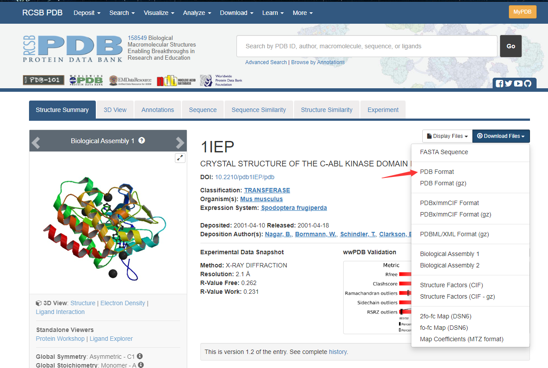Download Biological Assembly 1 from menu

coord(470,254)
